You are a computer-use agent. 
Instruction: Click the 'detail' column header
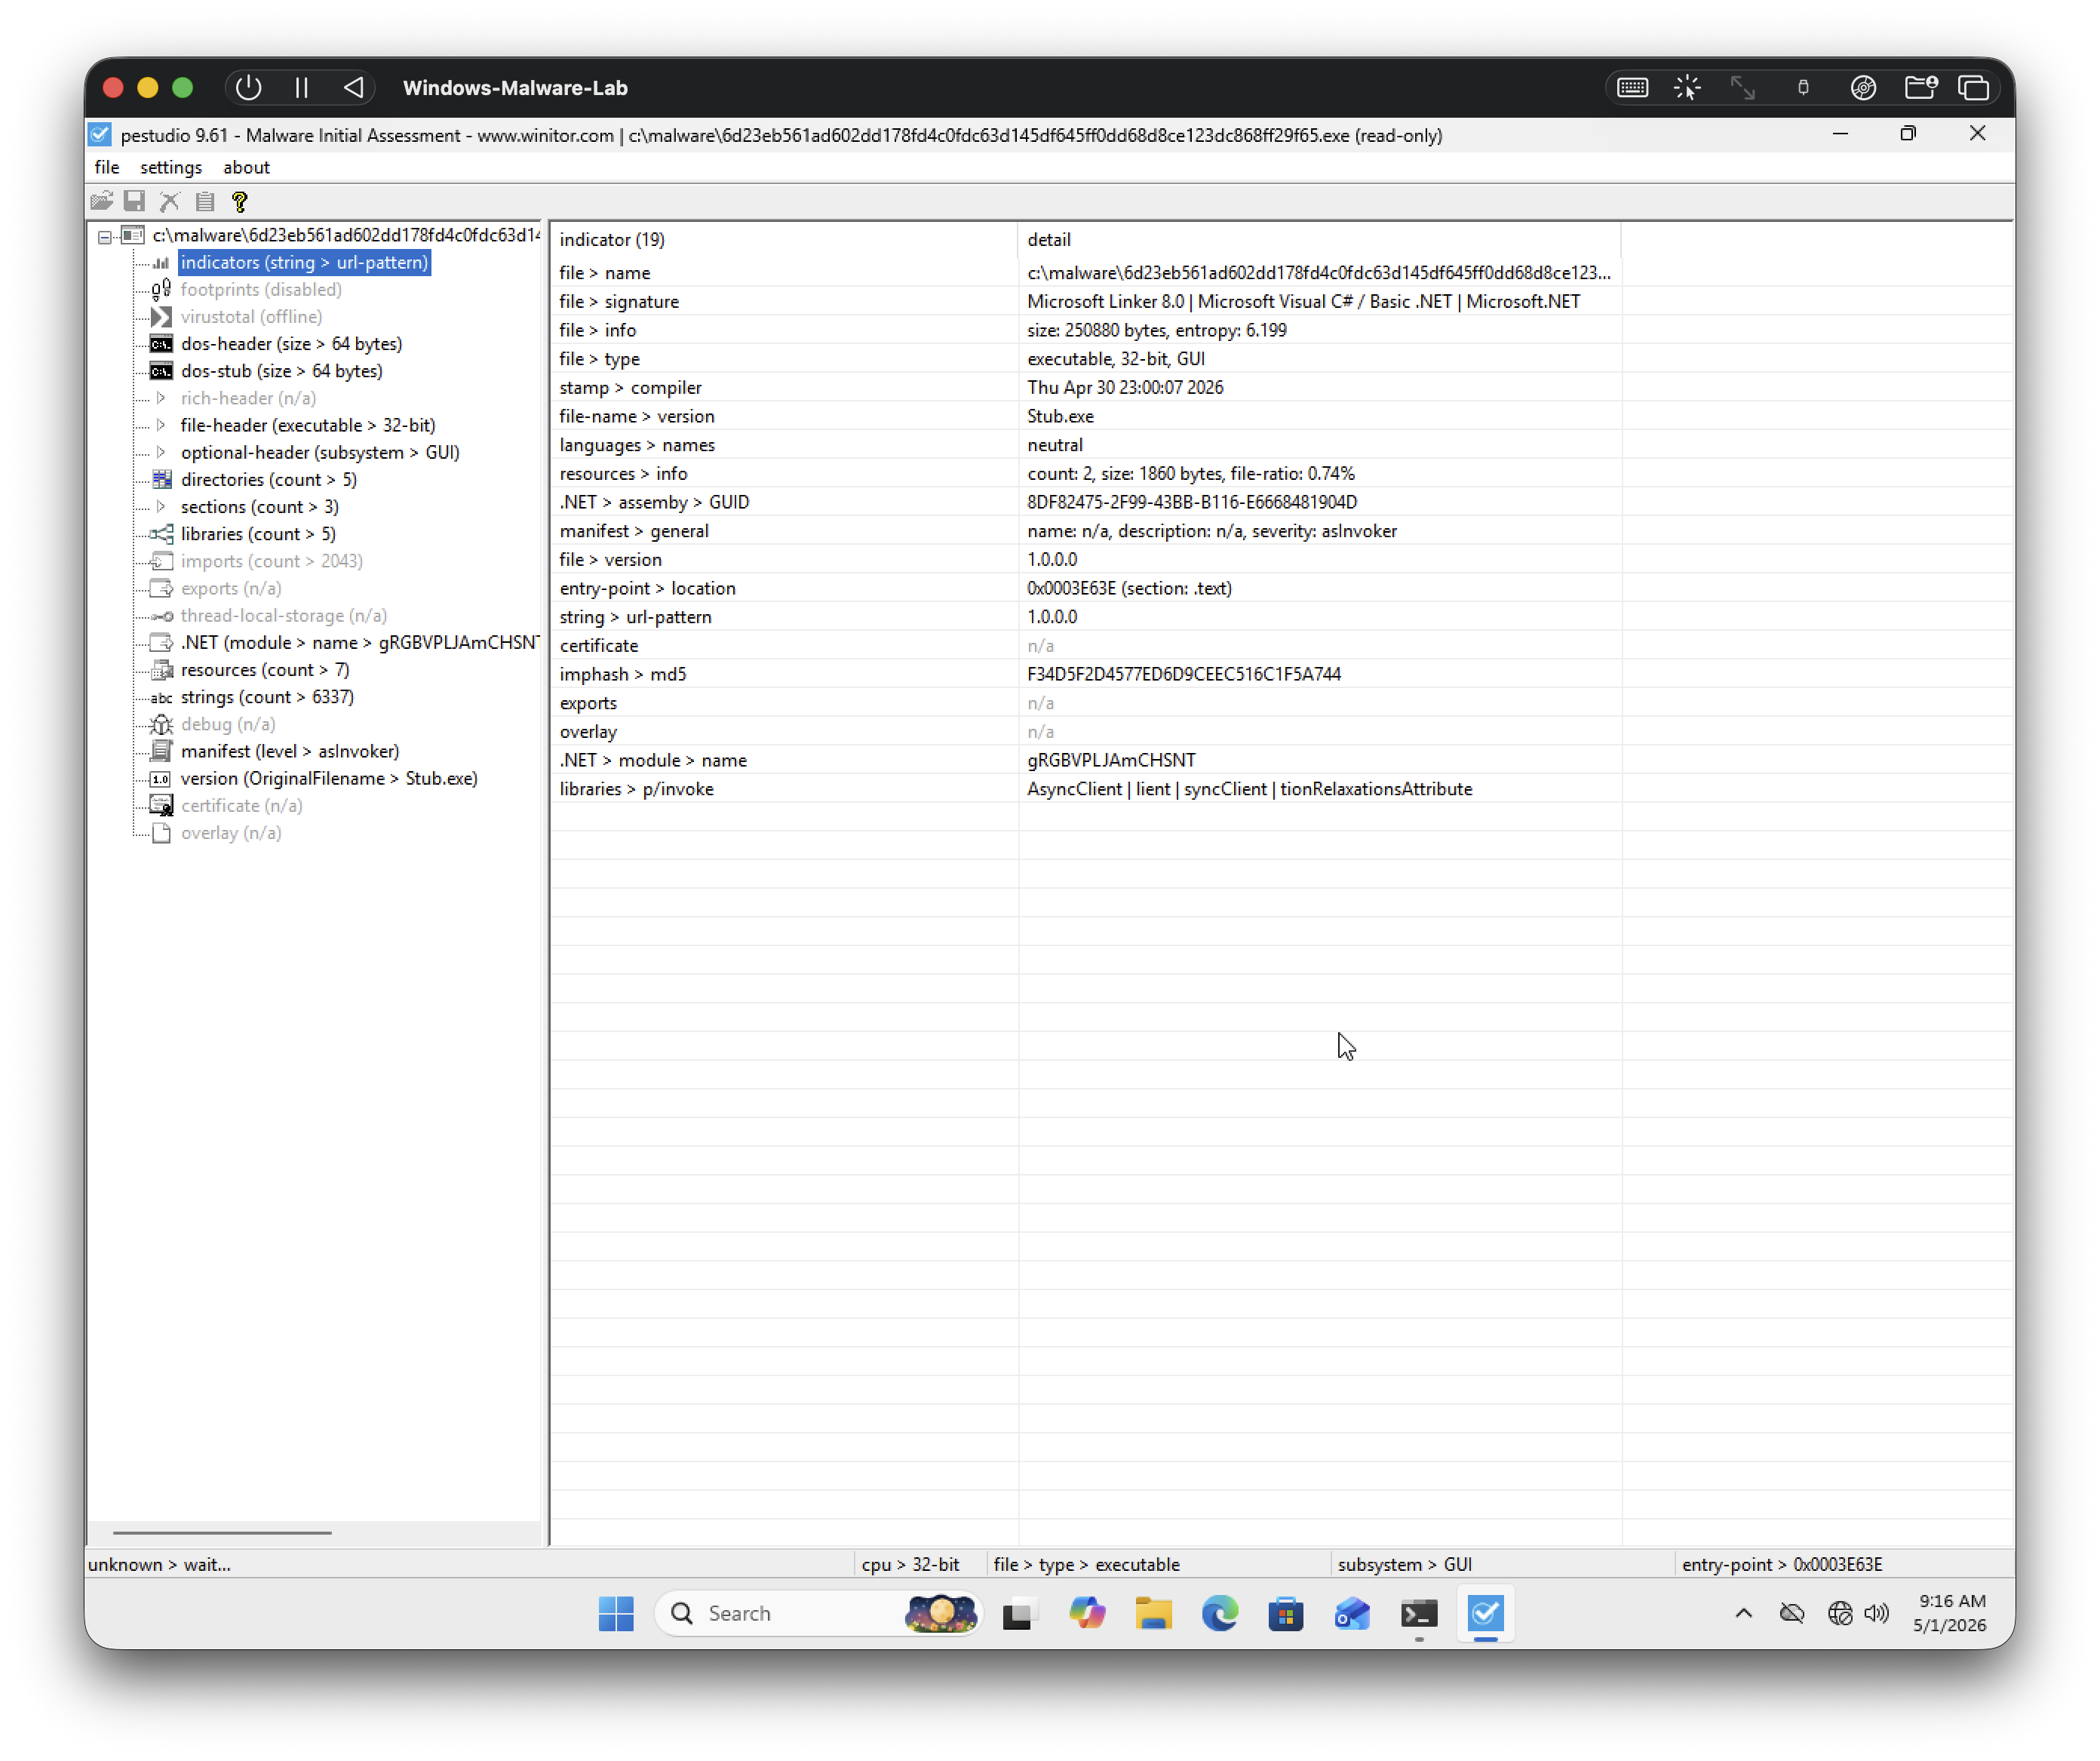pyautogui.click(x=1319, y=240)
